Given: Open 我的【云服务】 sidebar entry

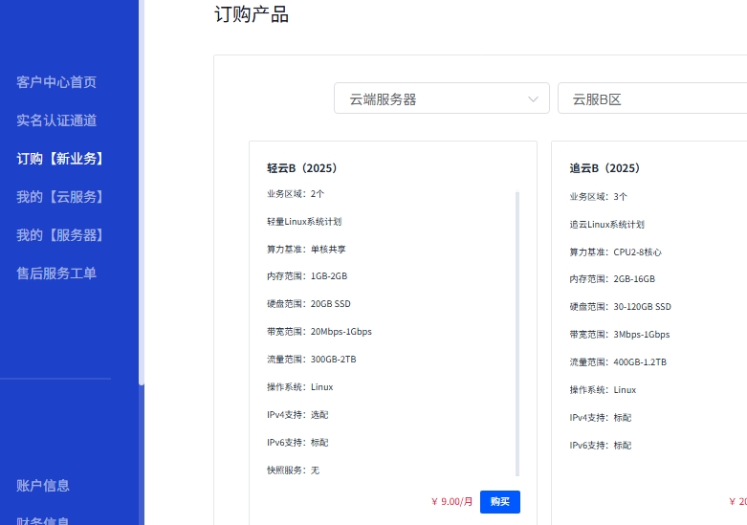Looking at the screenshot, I should point(60,197).
